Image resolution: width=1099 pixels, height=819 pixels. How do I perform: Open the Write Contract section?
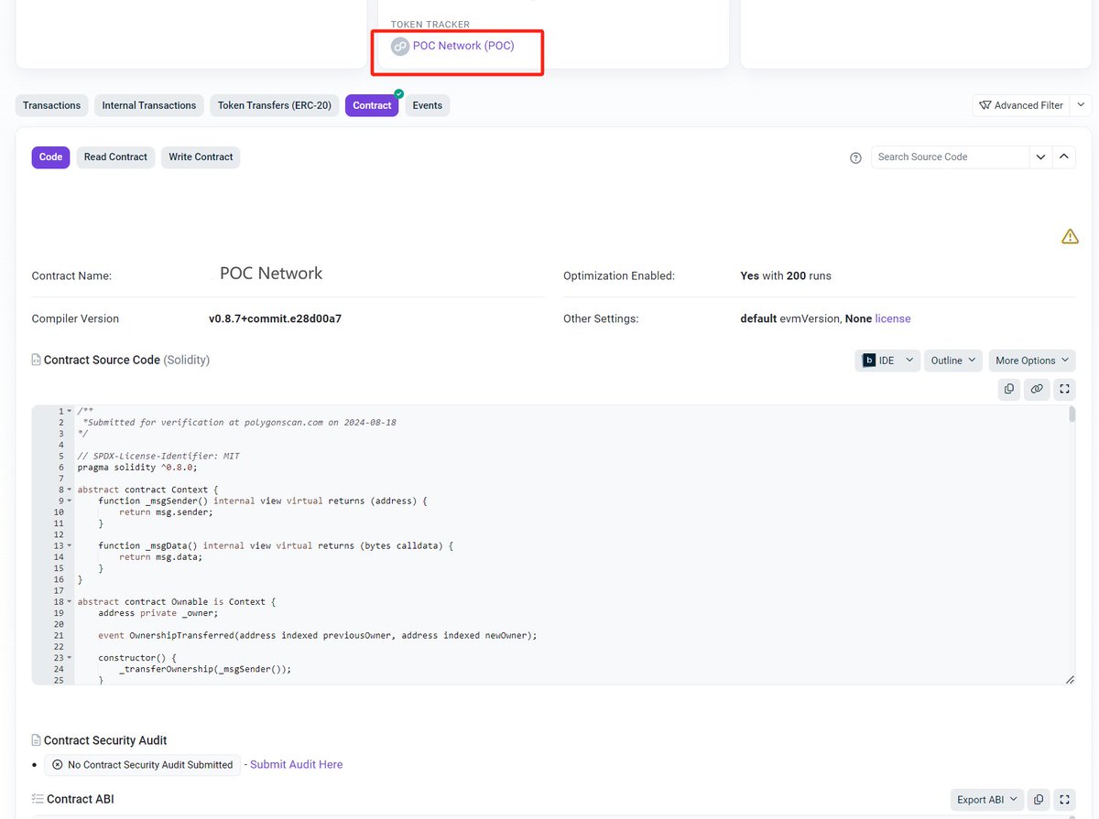coord(201,156)
